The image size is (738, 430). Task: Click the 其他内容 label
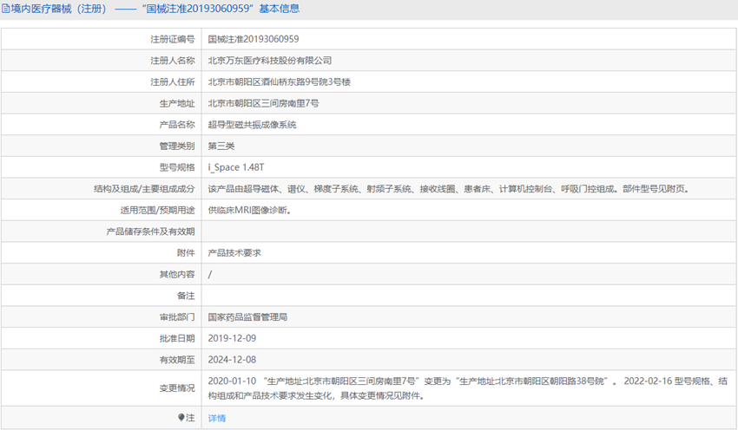coord(177,275)
